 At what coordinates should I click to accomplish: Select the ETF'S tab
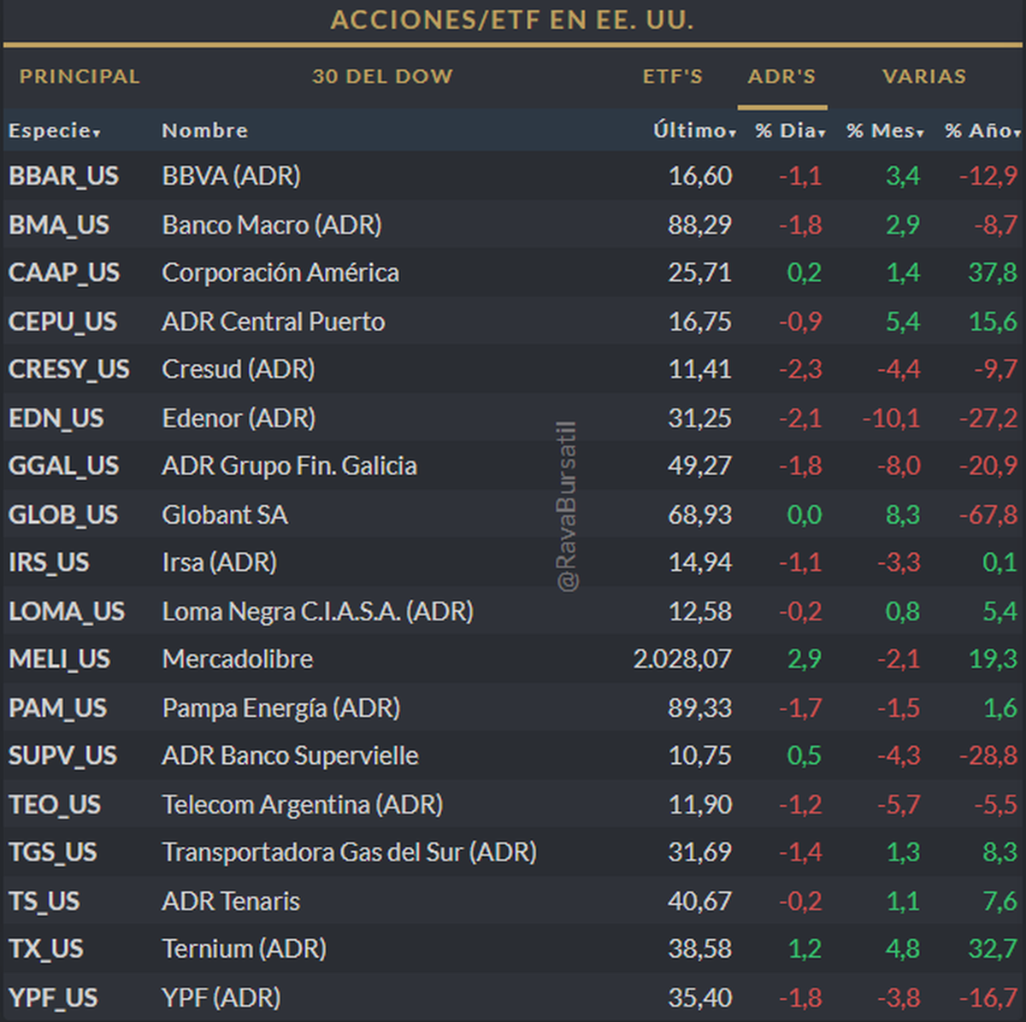point(673,76)
